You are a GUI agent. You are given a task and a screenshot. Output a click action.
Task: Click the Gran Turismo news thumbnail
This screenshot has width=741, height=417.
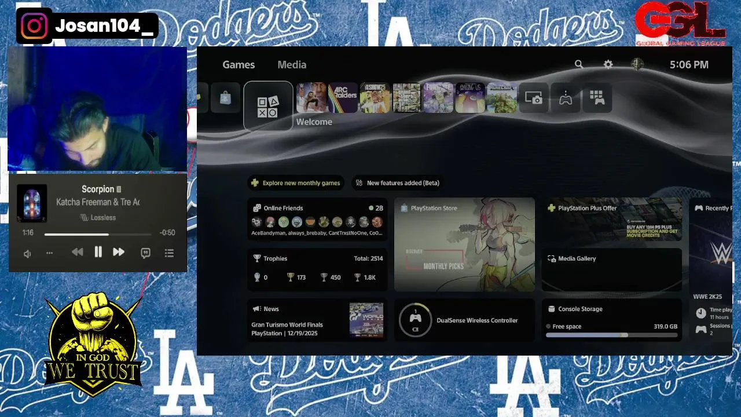pos(366,320)
